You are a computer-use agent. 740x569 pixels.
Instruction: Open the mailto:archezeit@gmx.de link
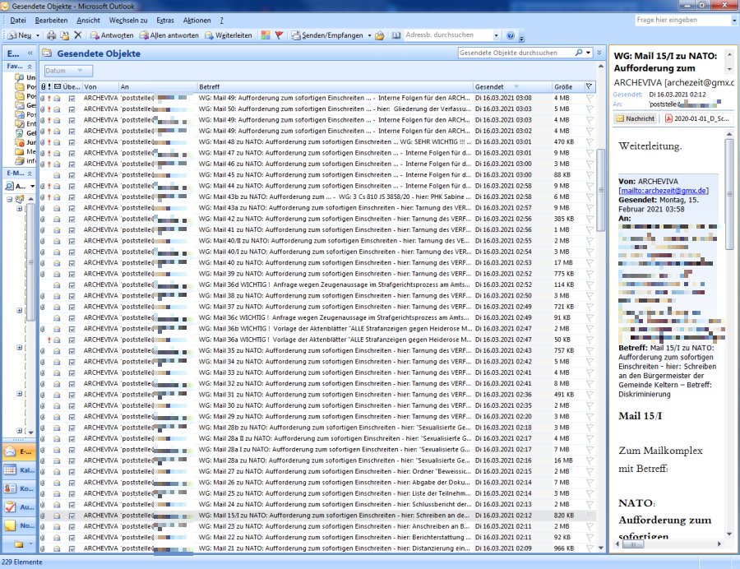[x=664, y=191]
